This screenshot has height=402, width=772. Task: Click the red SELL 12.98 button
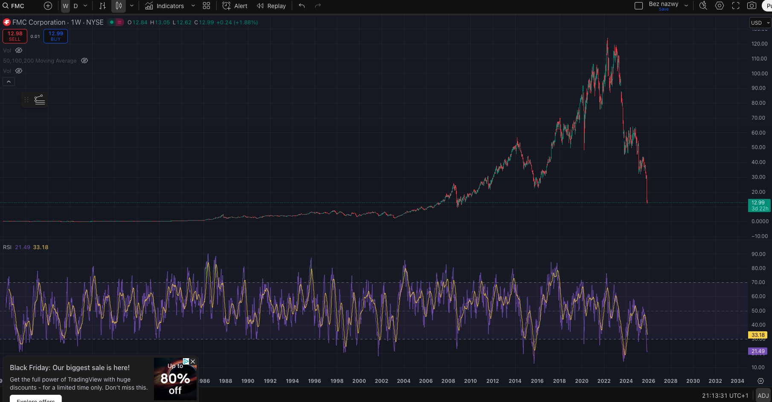(x=15, y=36)
